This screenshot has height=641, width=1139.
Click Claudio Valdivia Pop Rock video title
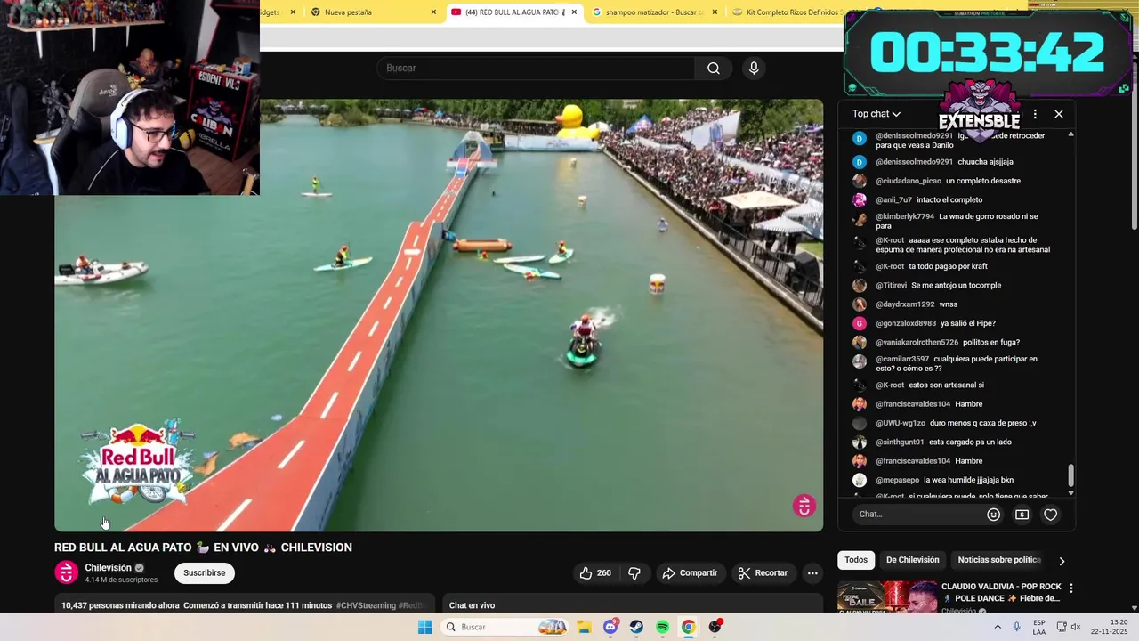click(1001, 592)
